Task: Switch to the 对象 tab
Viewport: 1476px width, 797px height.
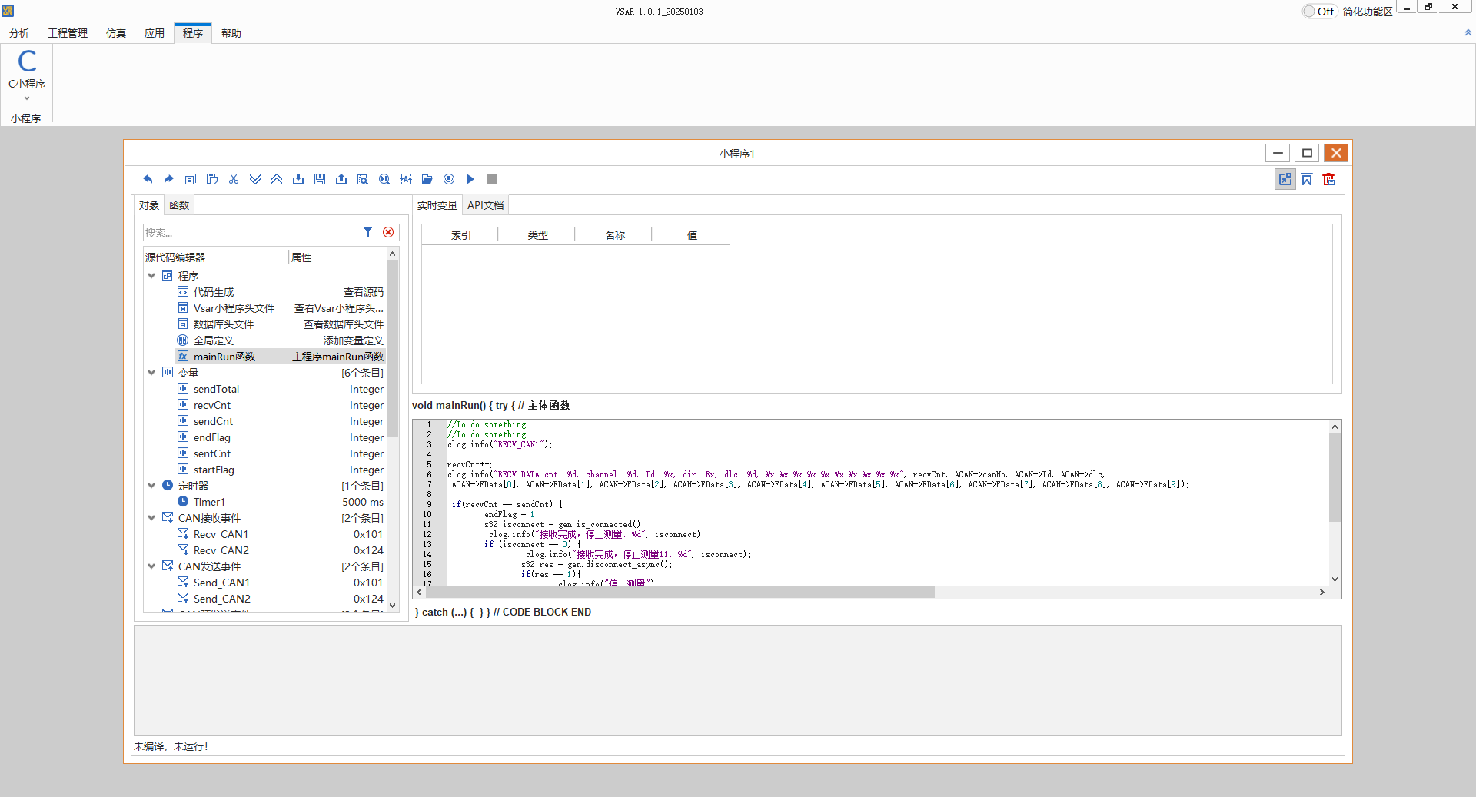Action: tap(149, 205)
